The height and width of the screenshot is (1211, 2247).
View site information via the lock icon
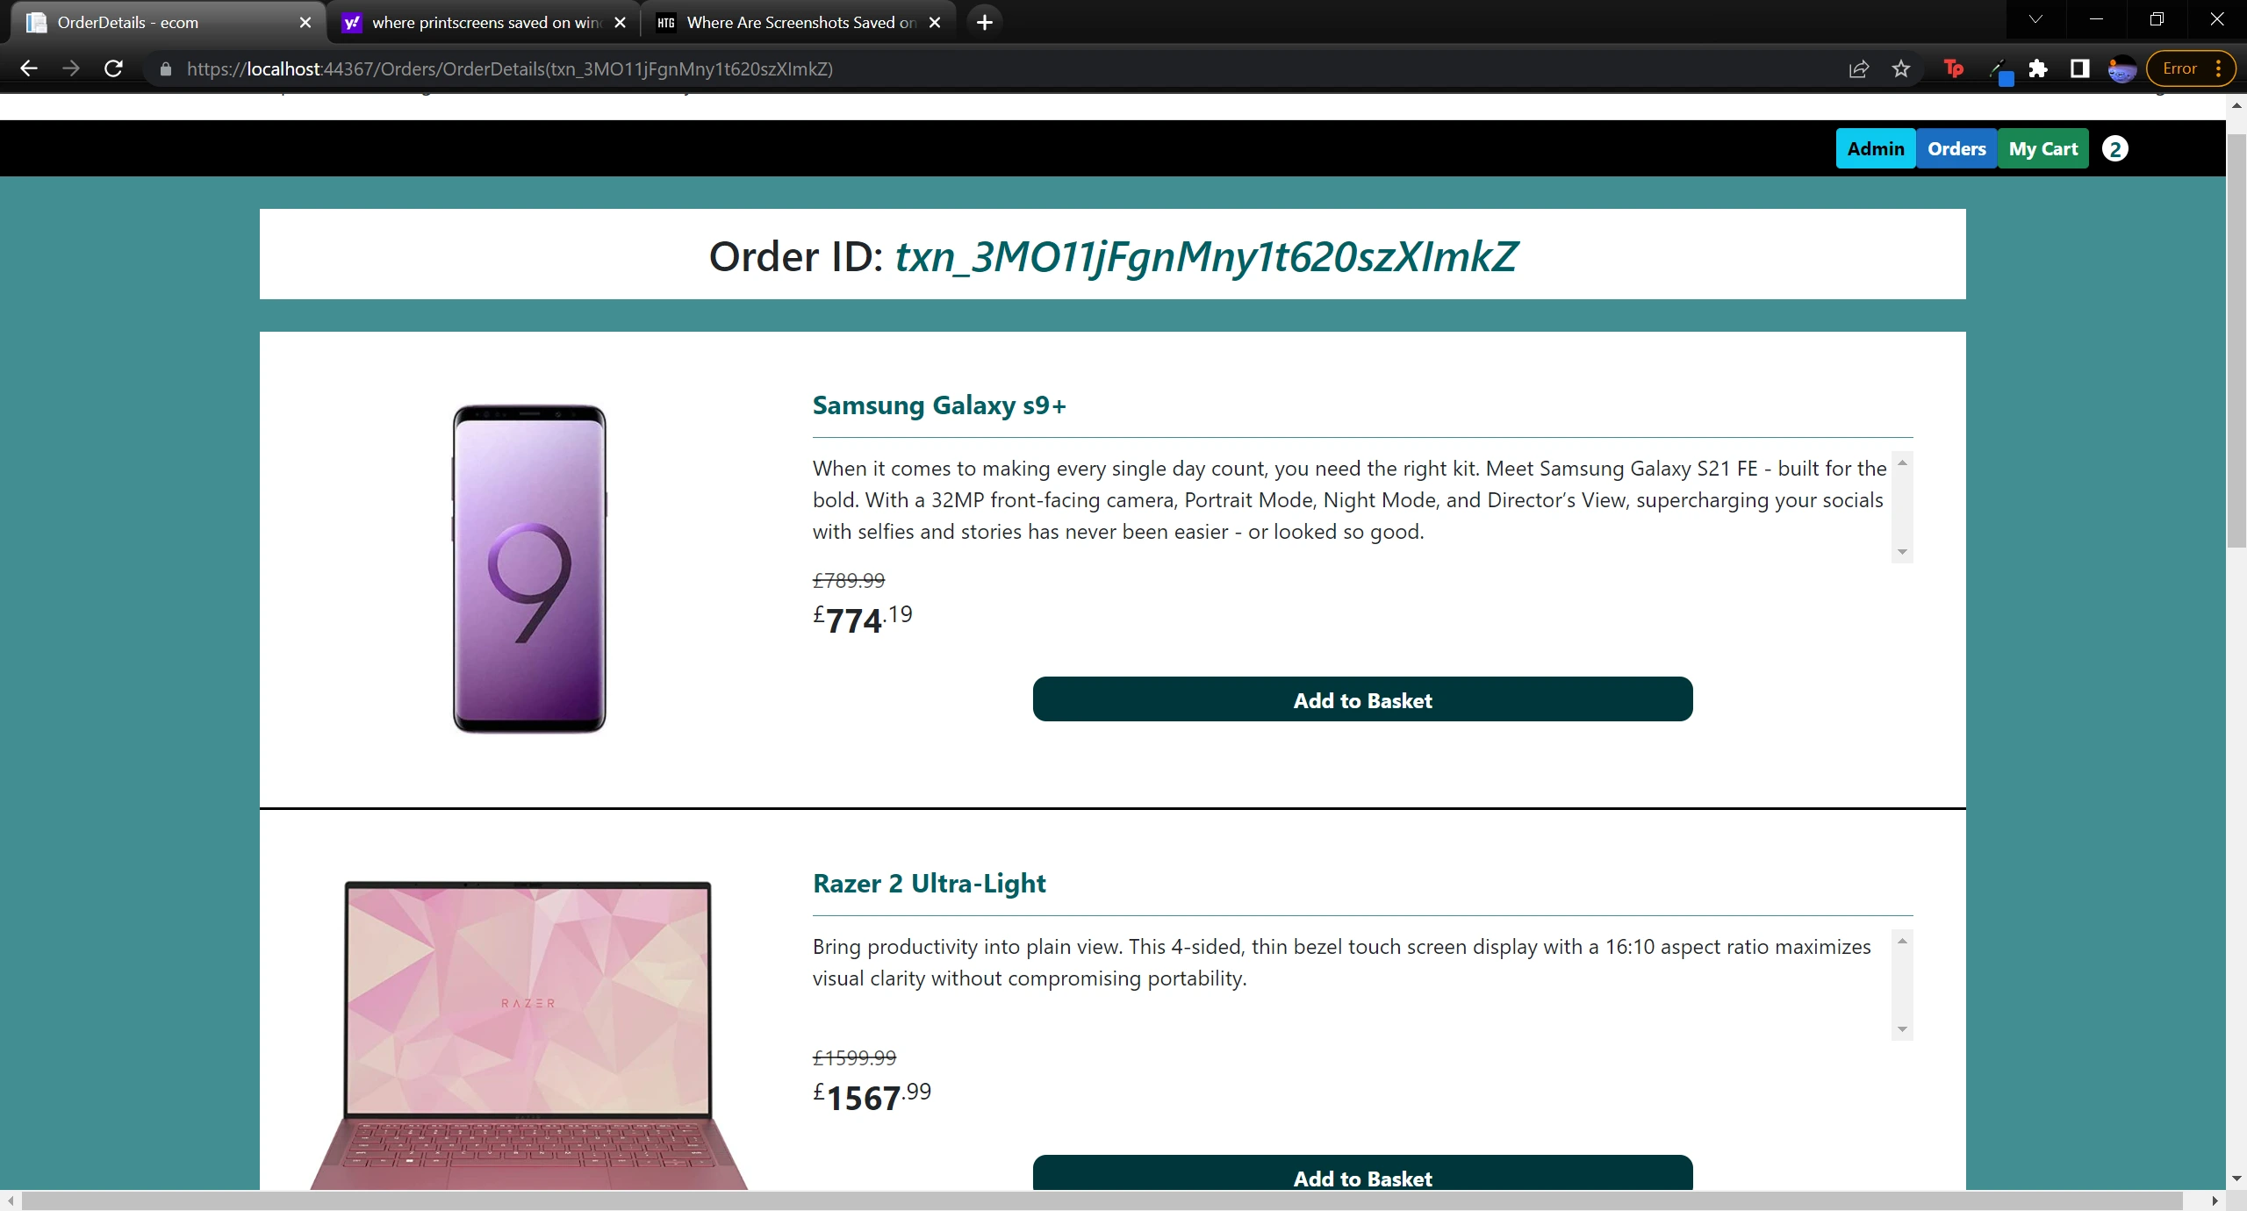click(165, 68)
